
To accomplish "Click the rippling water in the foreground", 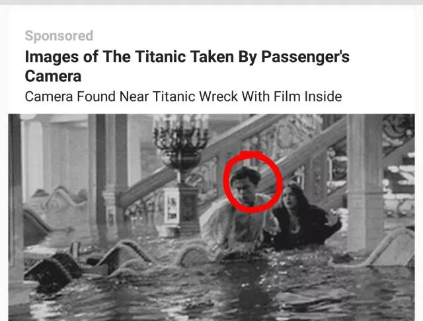I will 216,294.
